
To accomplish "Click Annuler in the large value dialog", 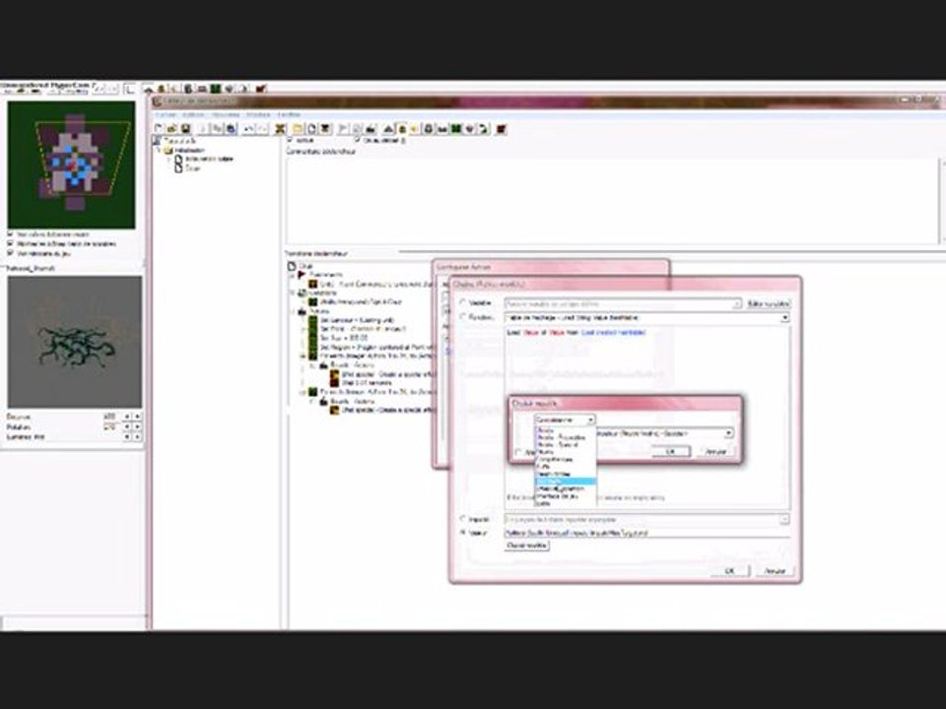I will click(x=776, y=570).
